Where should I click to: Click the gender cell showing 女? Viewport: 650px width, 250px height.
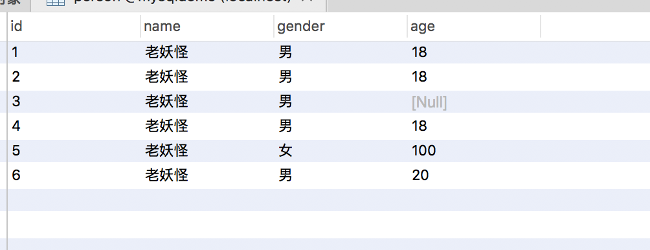coord(341,150)
